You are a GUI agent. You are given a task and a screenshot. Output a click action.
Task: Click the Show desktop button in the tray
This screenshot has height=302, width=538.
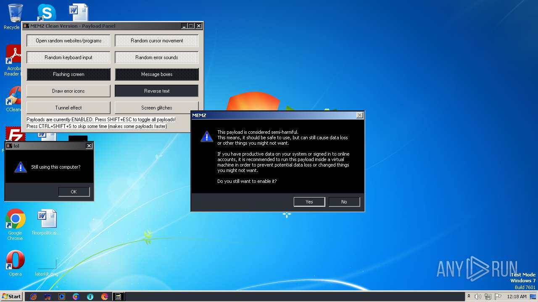pyautogui.click(x=533, y=297)
